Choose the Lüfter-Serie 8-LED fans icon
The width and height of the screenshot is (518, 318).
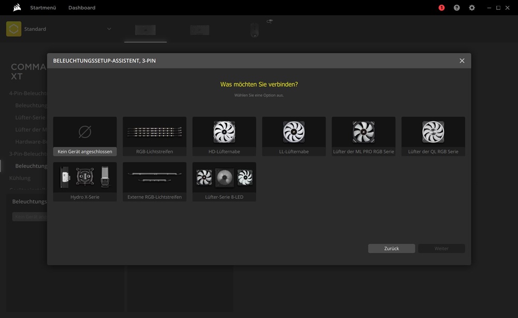224,177
